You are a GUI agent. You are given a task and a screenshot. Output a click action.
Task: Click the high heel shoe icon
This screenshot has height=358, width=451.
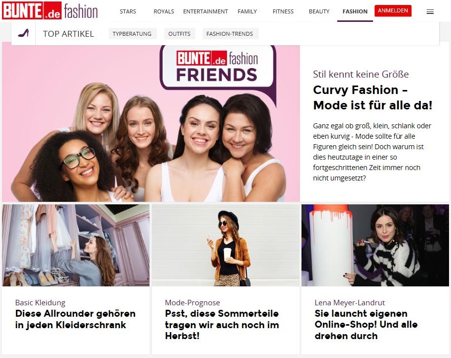click(x=23, y=33)
